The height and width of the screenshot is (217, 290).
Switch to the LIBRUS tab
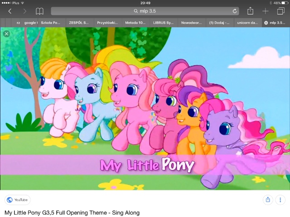point(163,22)
